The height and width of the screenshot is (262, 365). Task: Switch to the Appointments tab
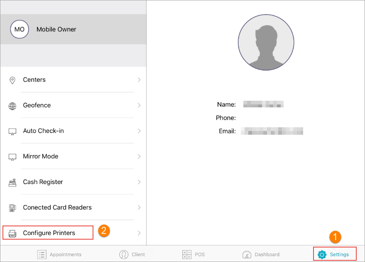click(59, 255)
